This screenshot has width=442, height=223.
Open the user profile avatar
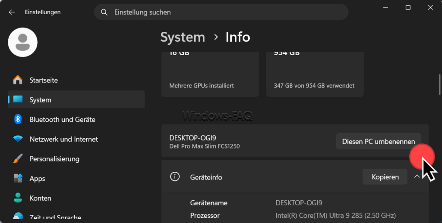22,42
